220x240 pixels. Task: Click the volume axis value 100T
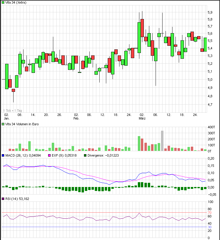(211, 145)
